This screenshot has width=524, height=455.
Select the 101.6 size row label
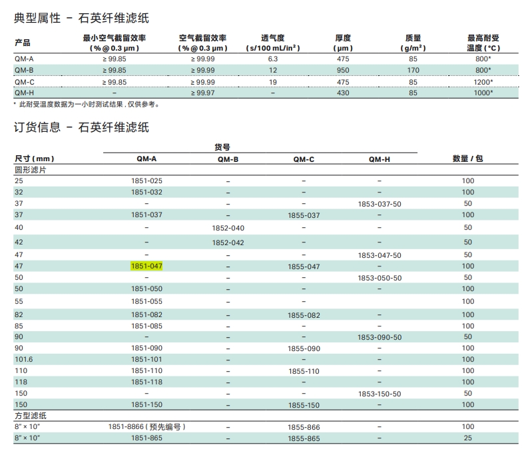coord(23,360)
